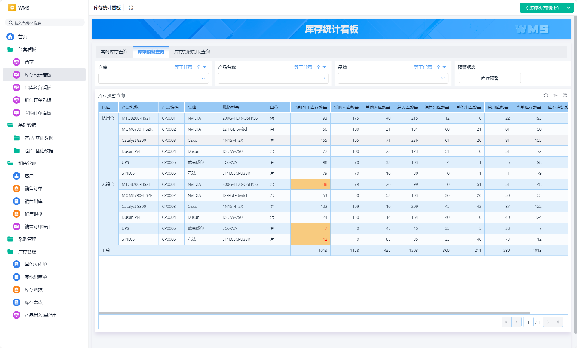This screenshot has height=348, width=577.
Task: Open 品牌 condition dropdown 等于任意一个
Action: pos(430,67)
